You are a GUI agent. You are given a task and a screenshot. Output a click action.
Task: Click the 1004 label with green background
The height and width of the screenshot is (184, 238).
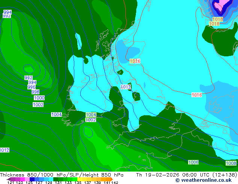(91, 115)
